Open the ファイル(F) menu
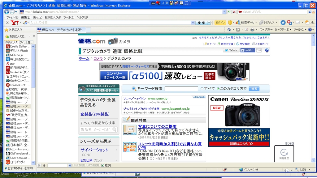This screenshot has height=178, width=317. pyautogui.click(x=12, y=17)
